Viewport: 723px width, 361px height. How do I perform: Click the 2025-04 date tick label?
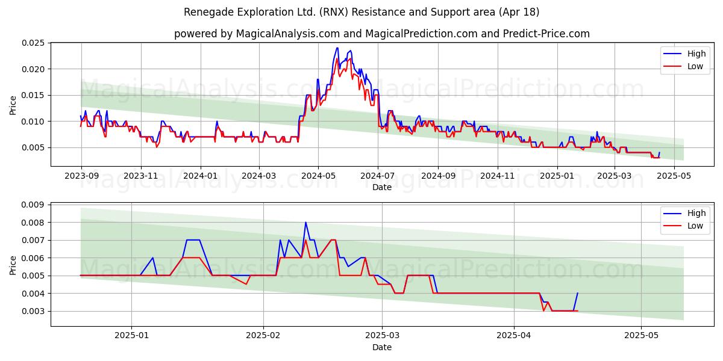pyautogui.click(x=514, y=336)
